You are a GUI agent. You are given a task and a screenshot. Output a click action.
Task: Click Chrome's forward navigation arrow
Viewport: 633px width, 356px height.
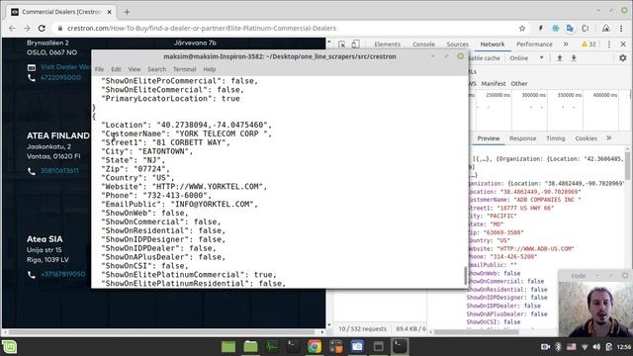27,29
